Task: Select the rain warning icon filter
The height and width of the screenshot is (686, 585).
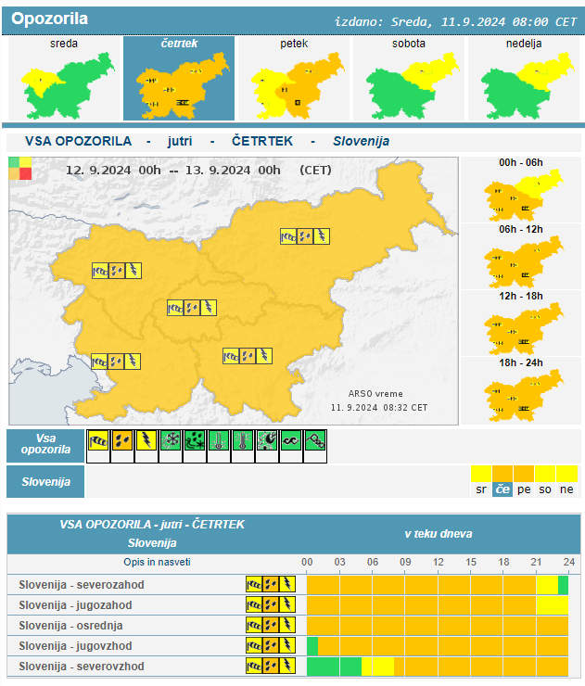Action: pyautogui.click(x=121, y=440)
